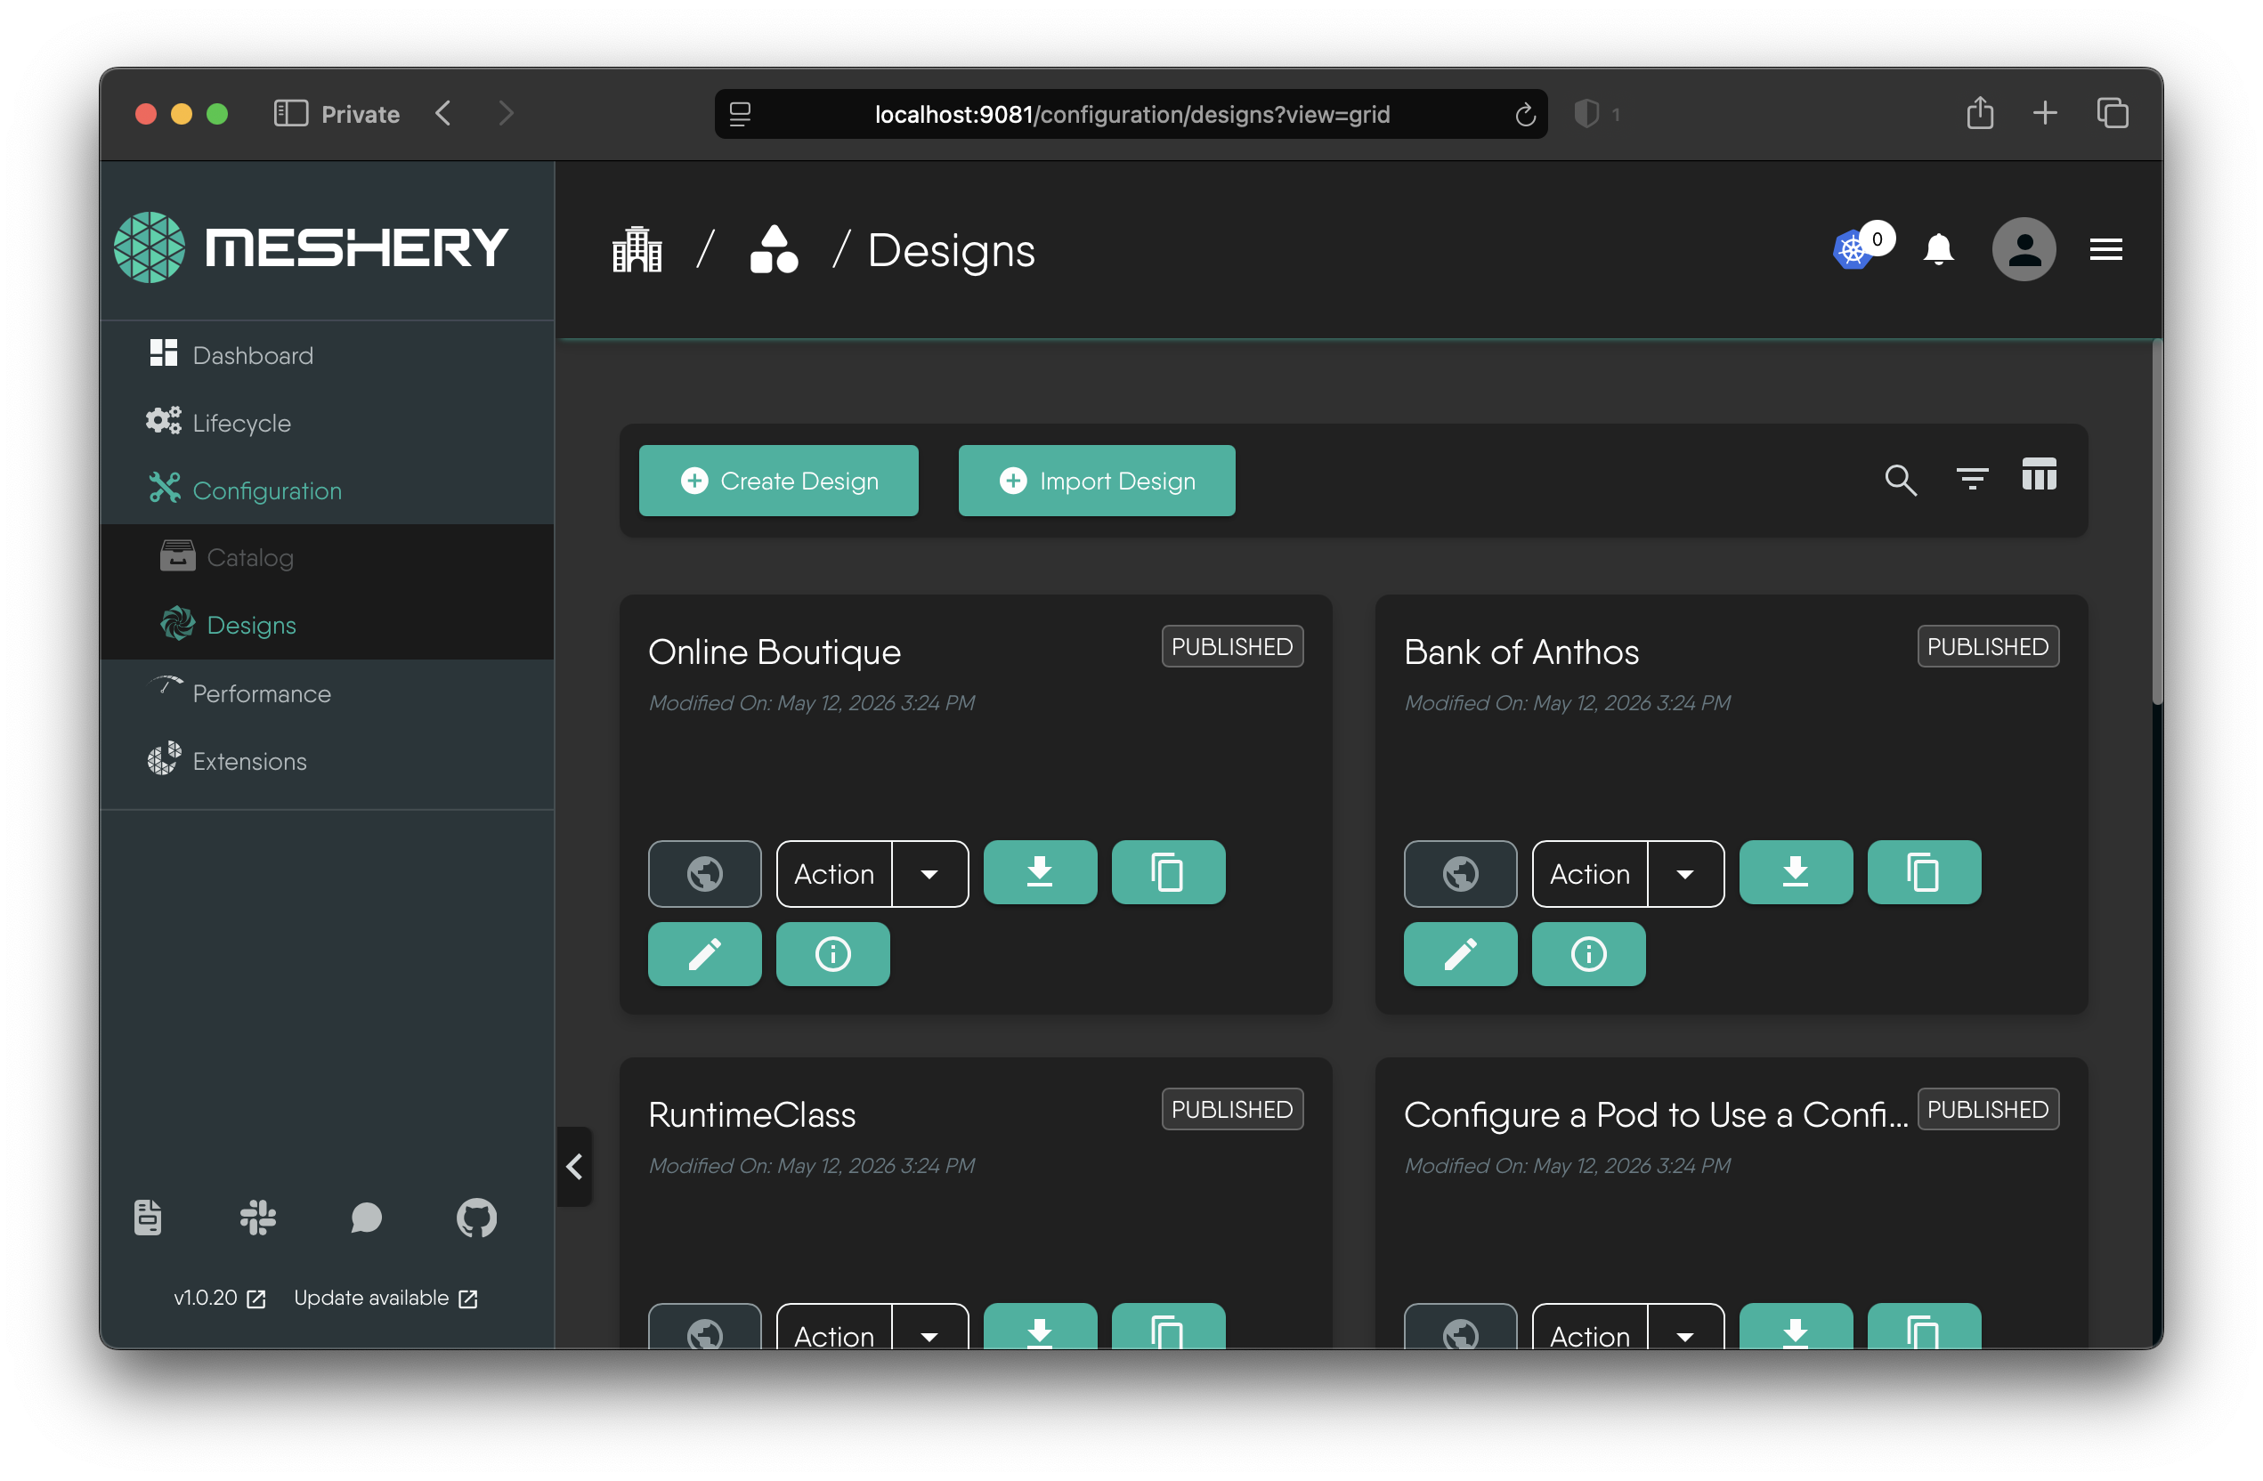Open Performance in sidebar
The width and height of the screenshot is (2263, 1481).
[327, 693]
